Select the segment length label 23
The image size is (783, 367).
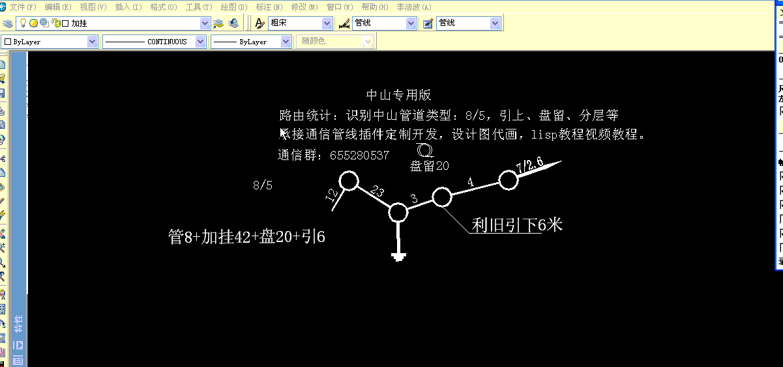click(x=377, y=192)
